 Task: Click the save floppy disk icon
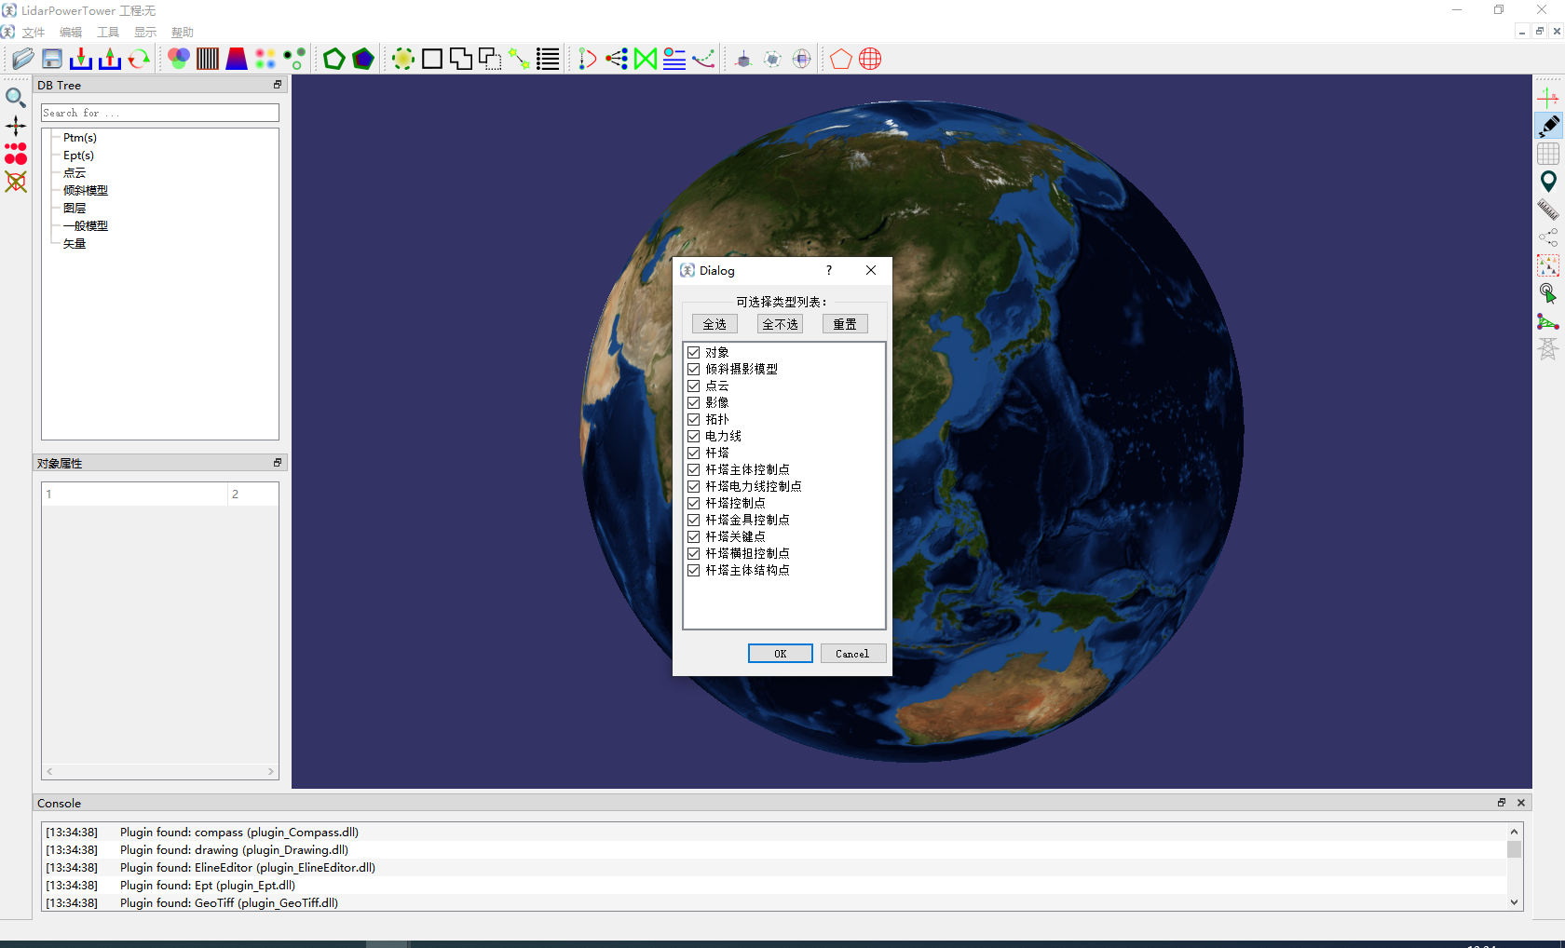(x=52, y=59)
